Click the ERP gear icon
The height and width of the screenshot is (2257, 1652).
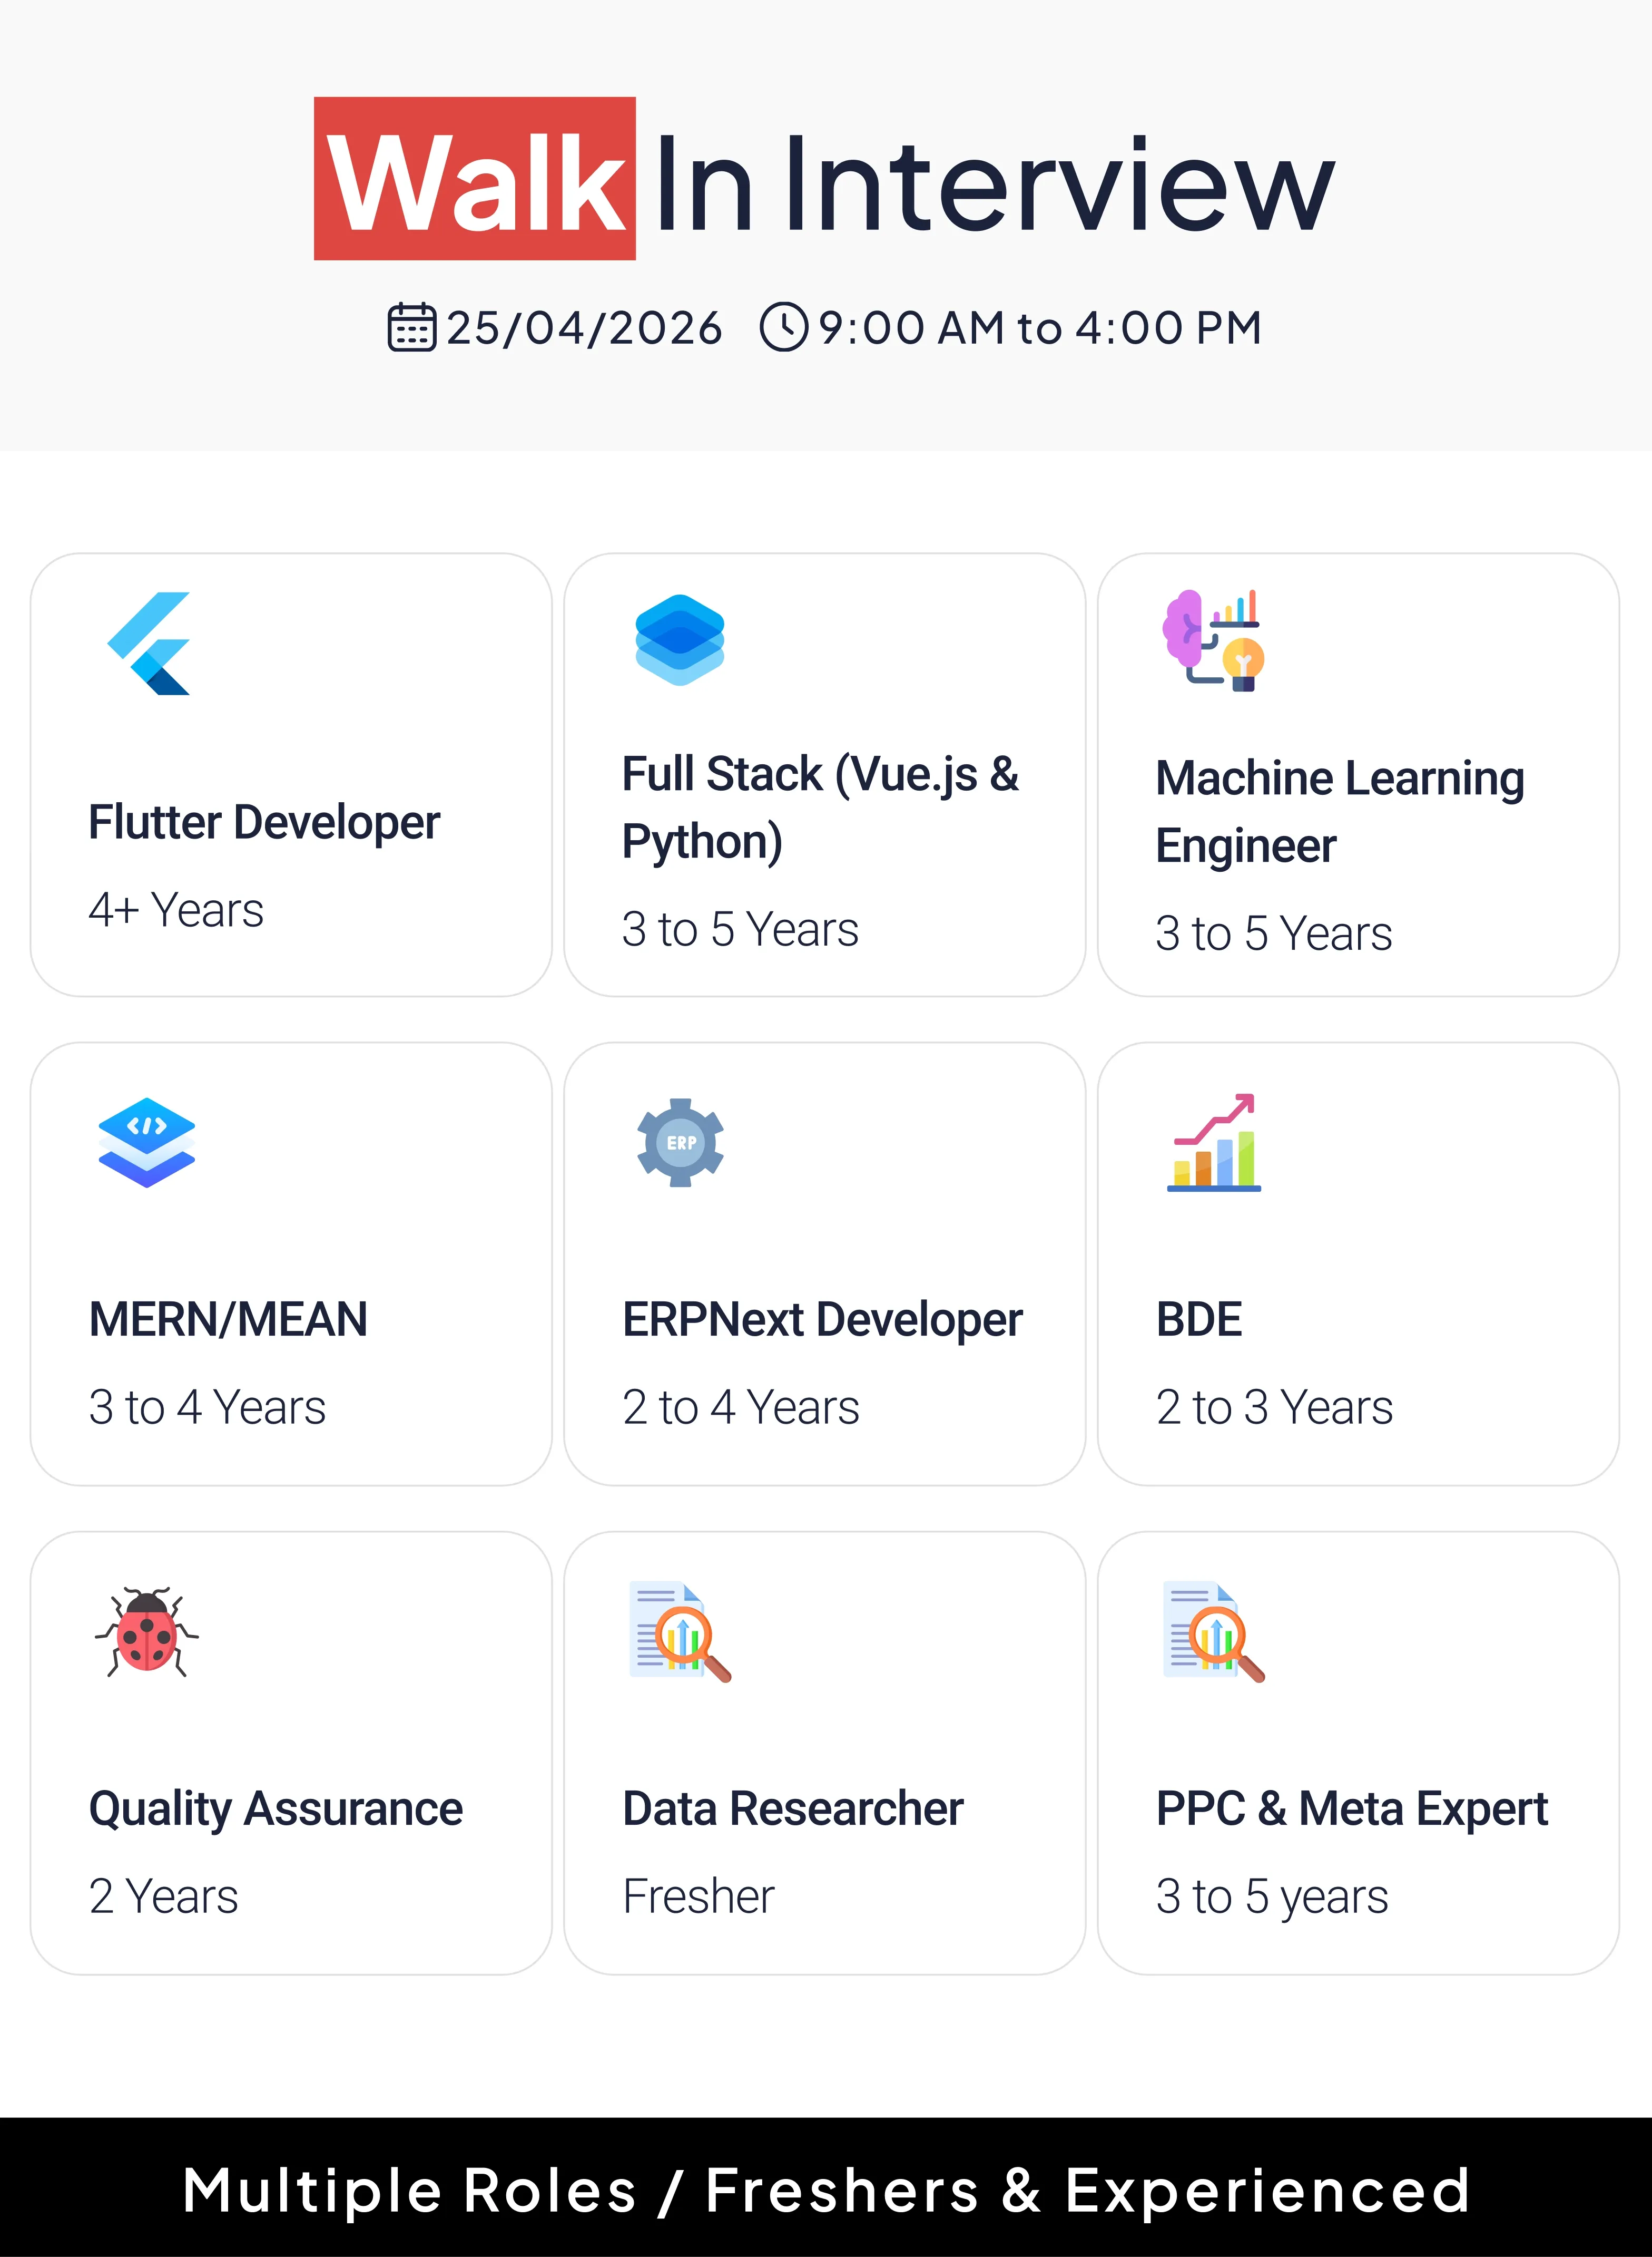click(680, 1143)
